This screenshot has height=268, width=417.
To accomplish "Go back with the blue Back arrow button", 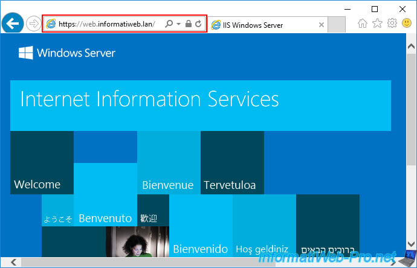I will [13, 24].
